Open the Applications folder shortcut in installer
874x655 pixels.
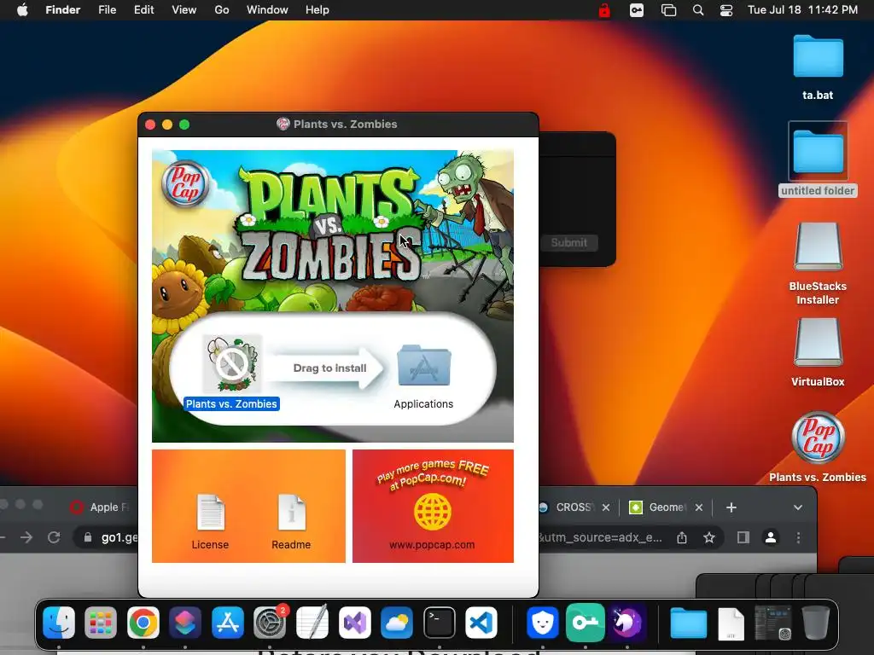click(423, 365)
